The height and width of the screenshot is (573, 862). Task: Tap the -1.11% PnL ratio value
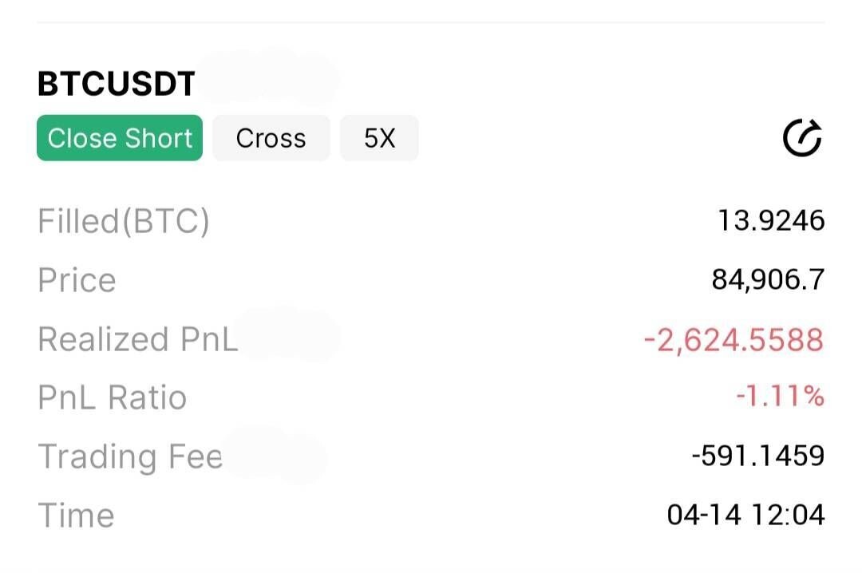coord(780,397)
